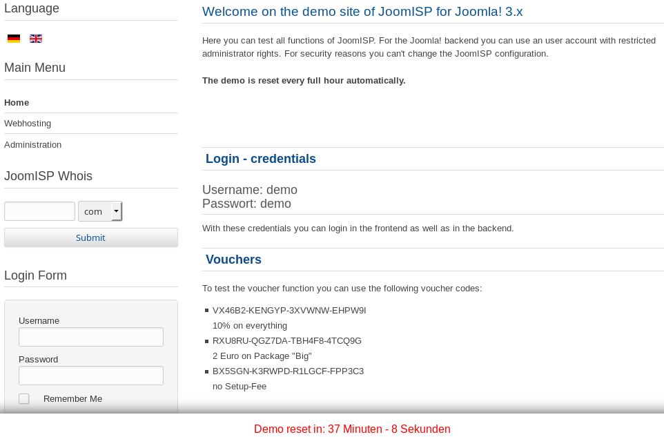Open the com TLD dropdown
Image resolution: width=664 pixels, height=437 pixels.
100,211
